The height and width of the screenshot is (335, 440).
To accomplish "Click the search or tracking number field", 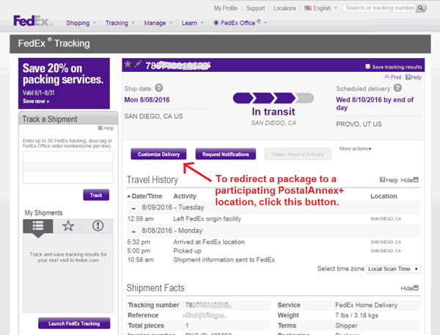I will pyautogui.click(x=380, y=8).
